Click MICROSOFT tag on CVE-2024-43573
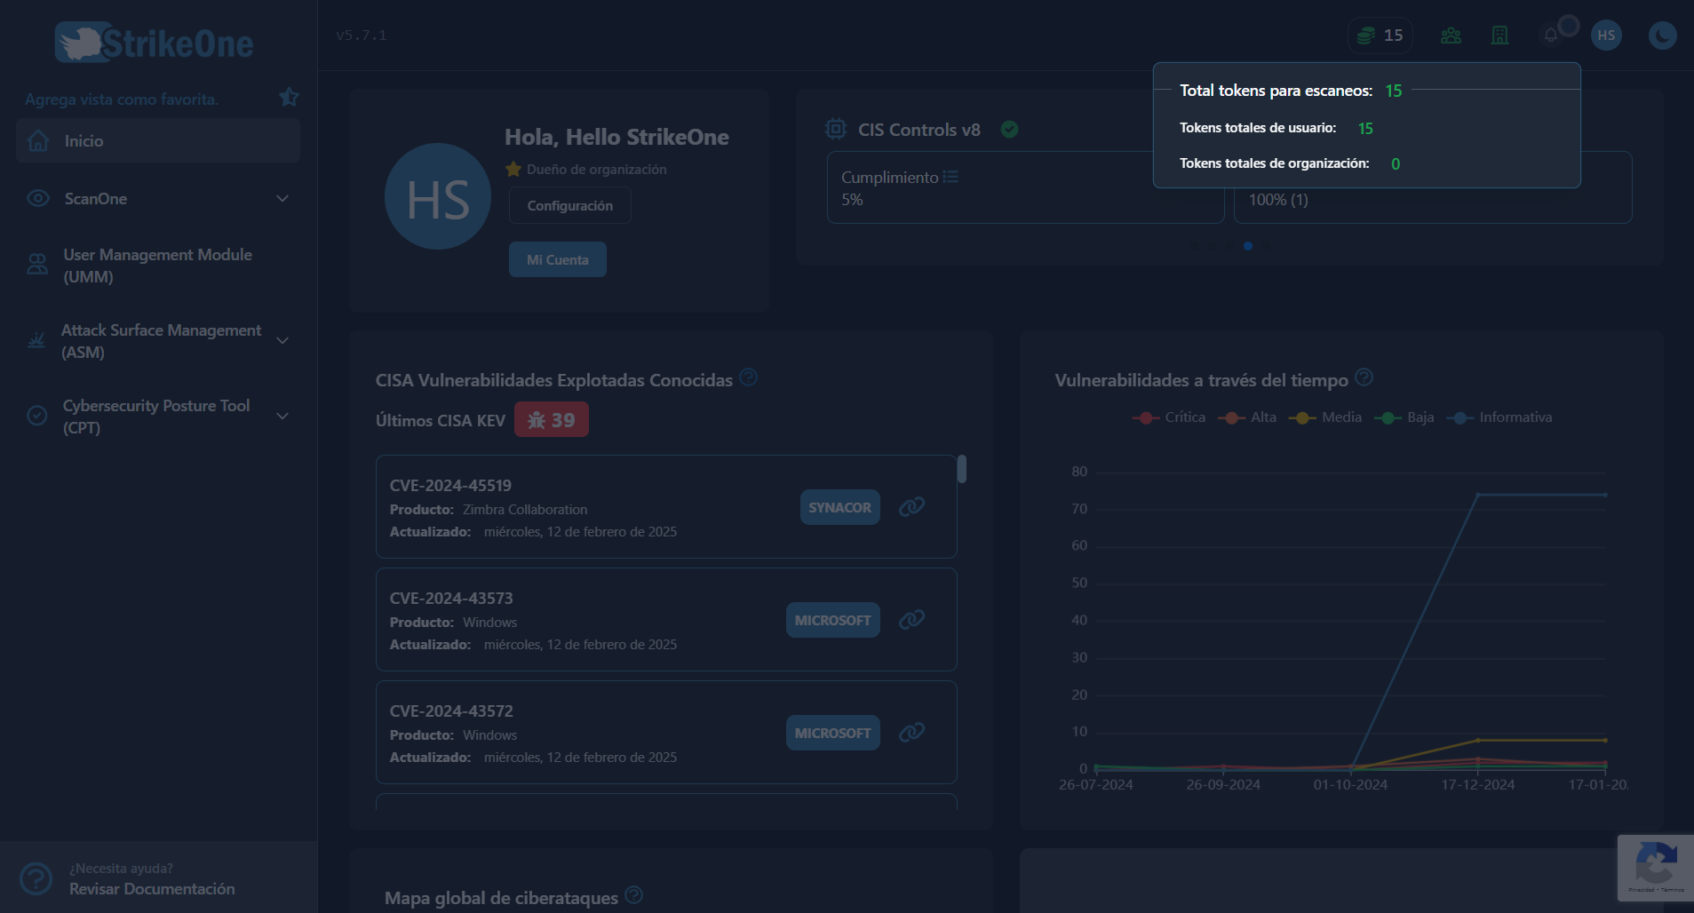 833,620
